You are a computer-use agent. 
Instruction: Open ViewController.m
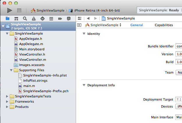pyautogui.click(x=33, y=60)
